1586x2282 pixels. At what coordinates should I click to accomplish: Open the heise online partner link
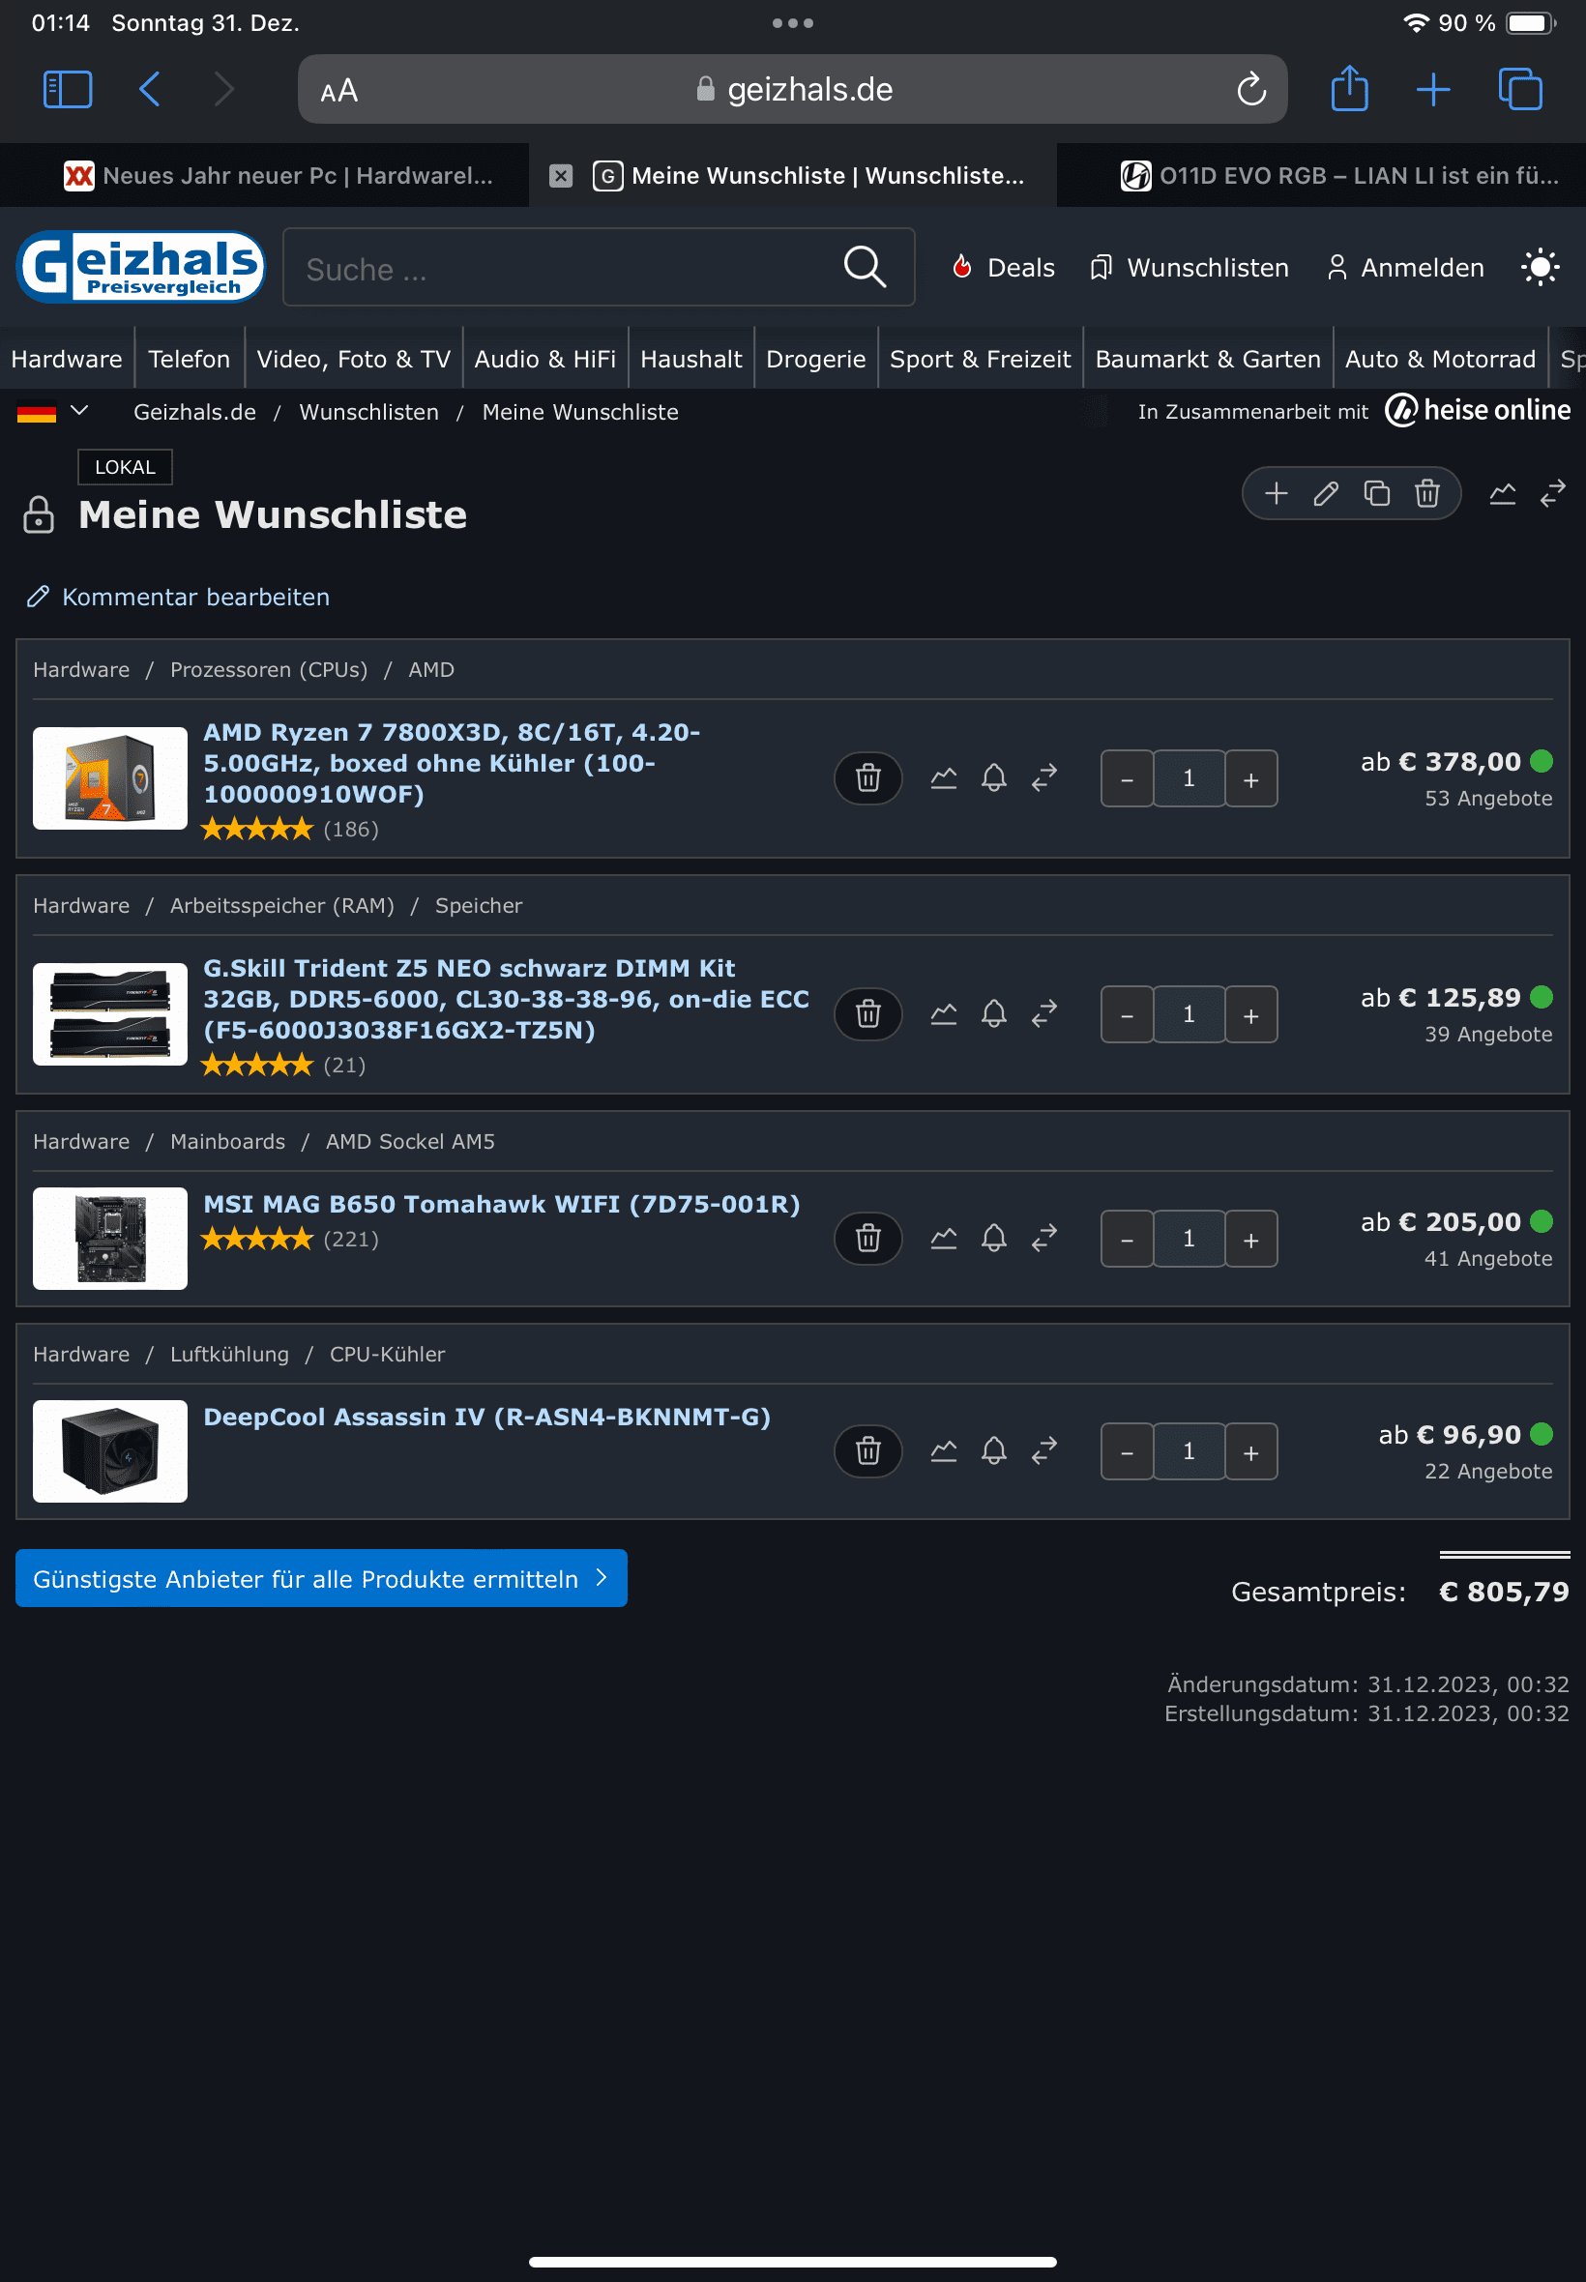1478,410
